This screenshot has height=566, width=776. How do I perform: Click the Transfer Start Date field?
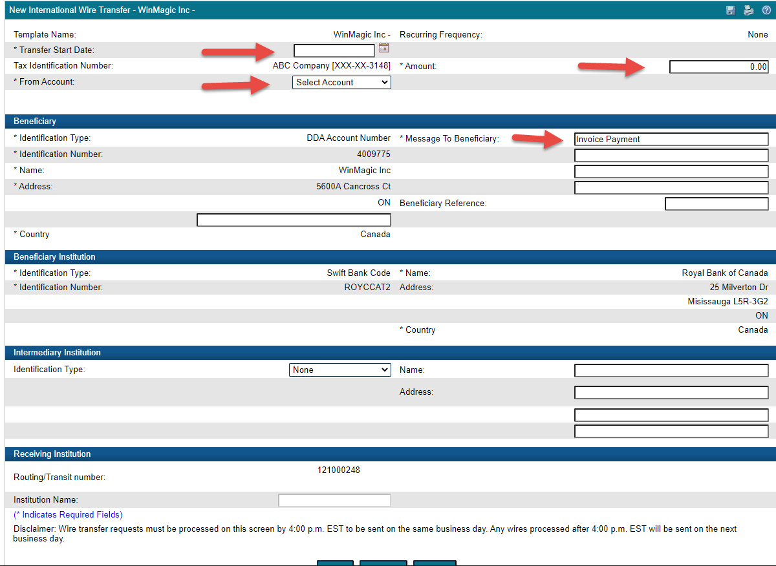coord(334,50)
